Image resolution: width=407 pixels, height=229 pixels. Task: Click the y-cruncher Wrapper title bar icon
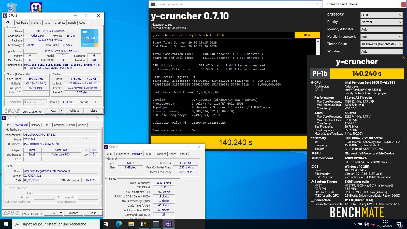[x=153, y=4]
